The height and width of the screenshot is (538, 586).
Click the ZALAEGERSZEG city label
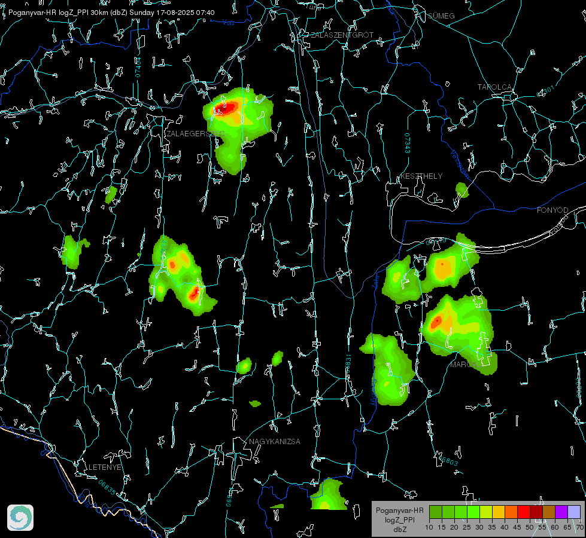pyautogui.click(x=196, y=134)
